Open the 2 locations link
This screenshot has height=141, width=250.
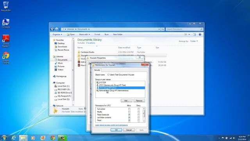point(90,43)
